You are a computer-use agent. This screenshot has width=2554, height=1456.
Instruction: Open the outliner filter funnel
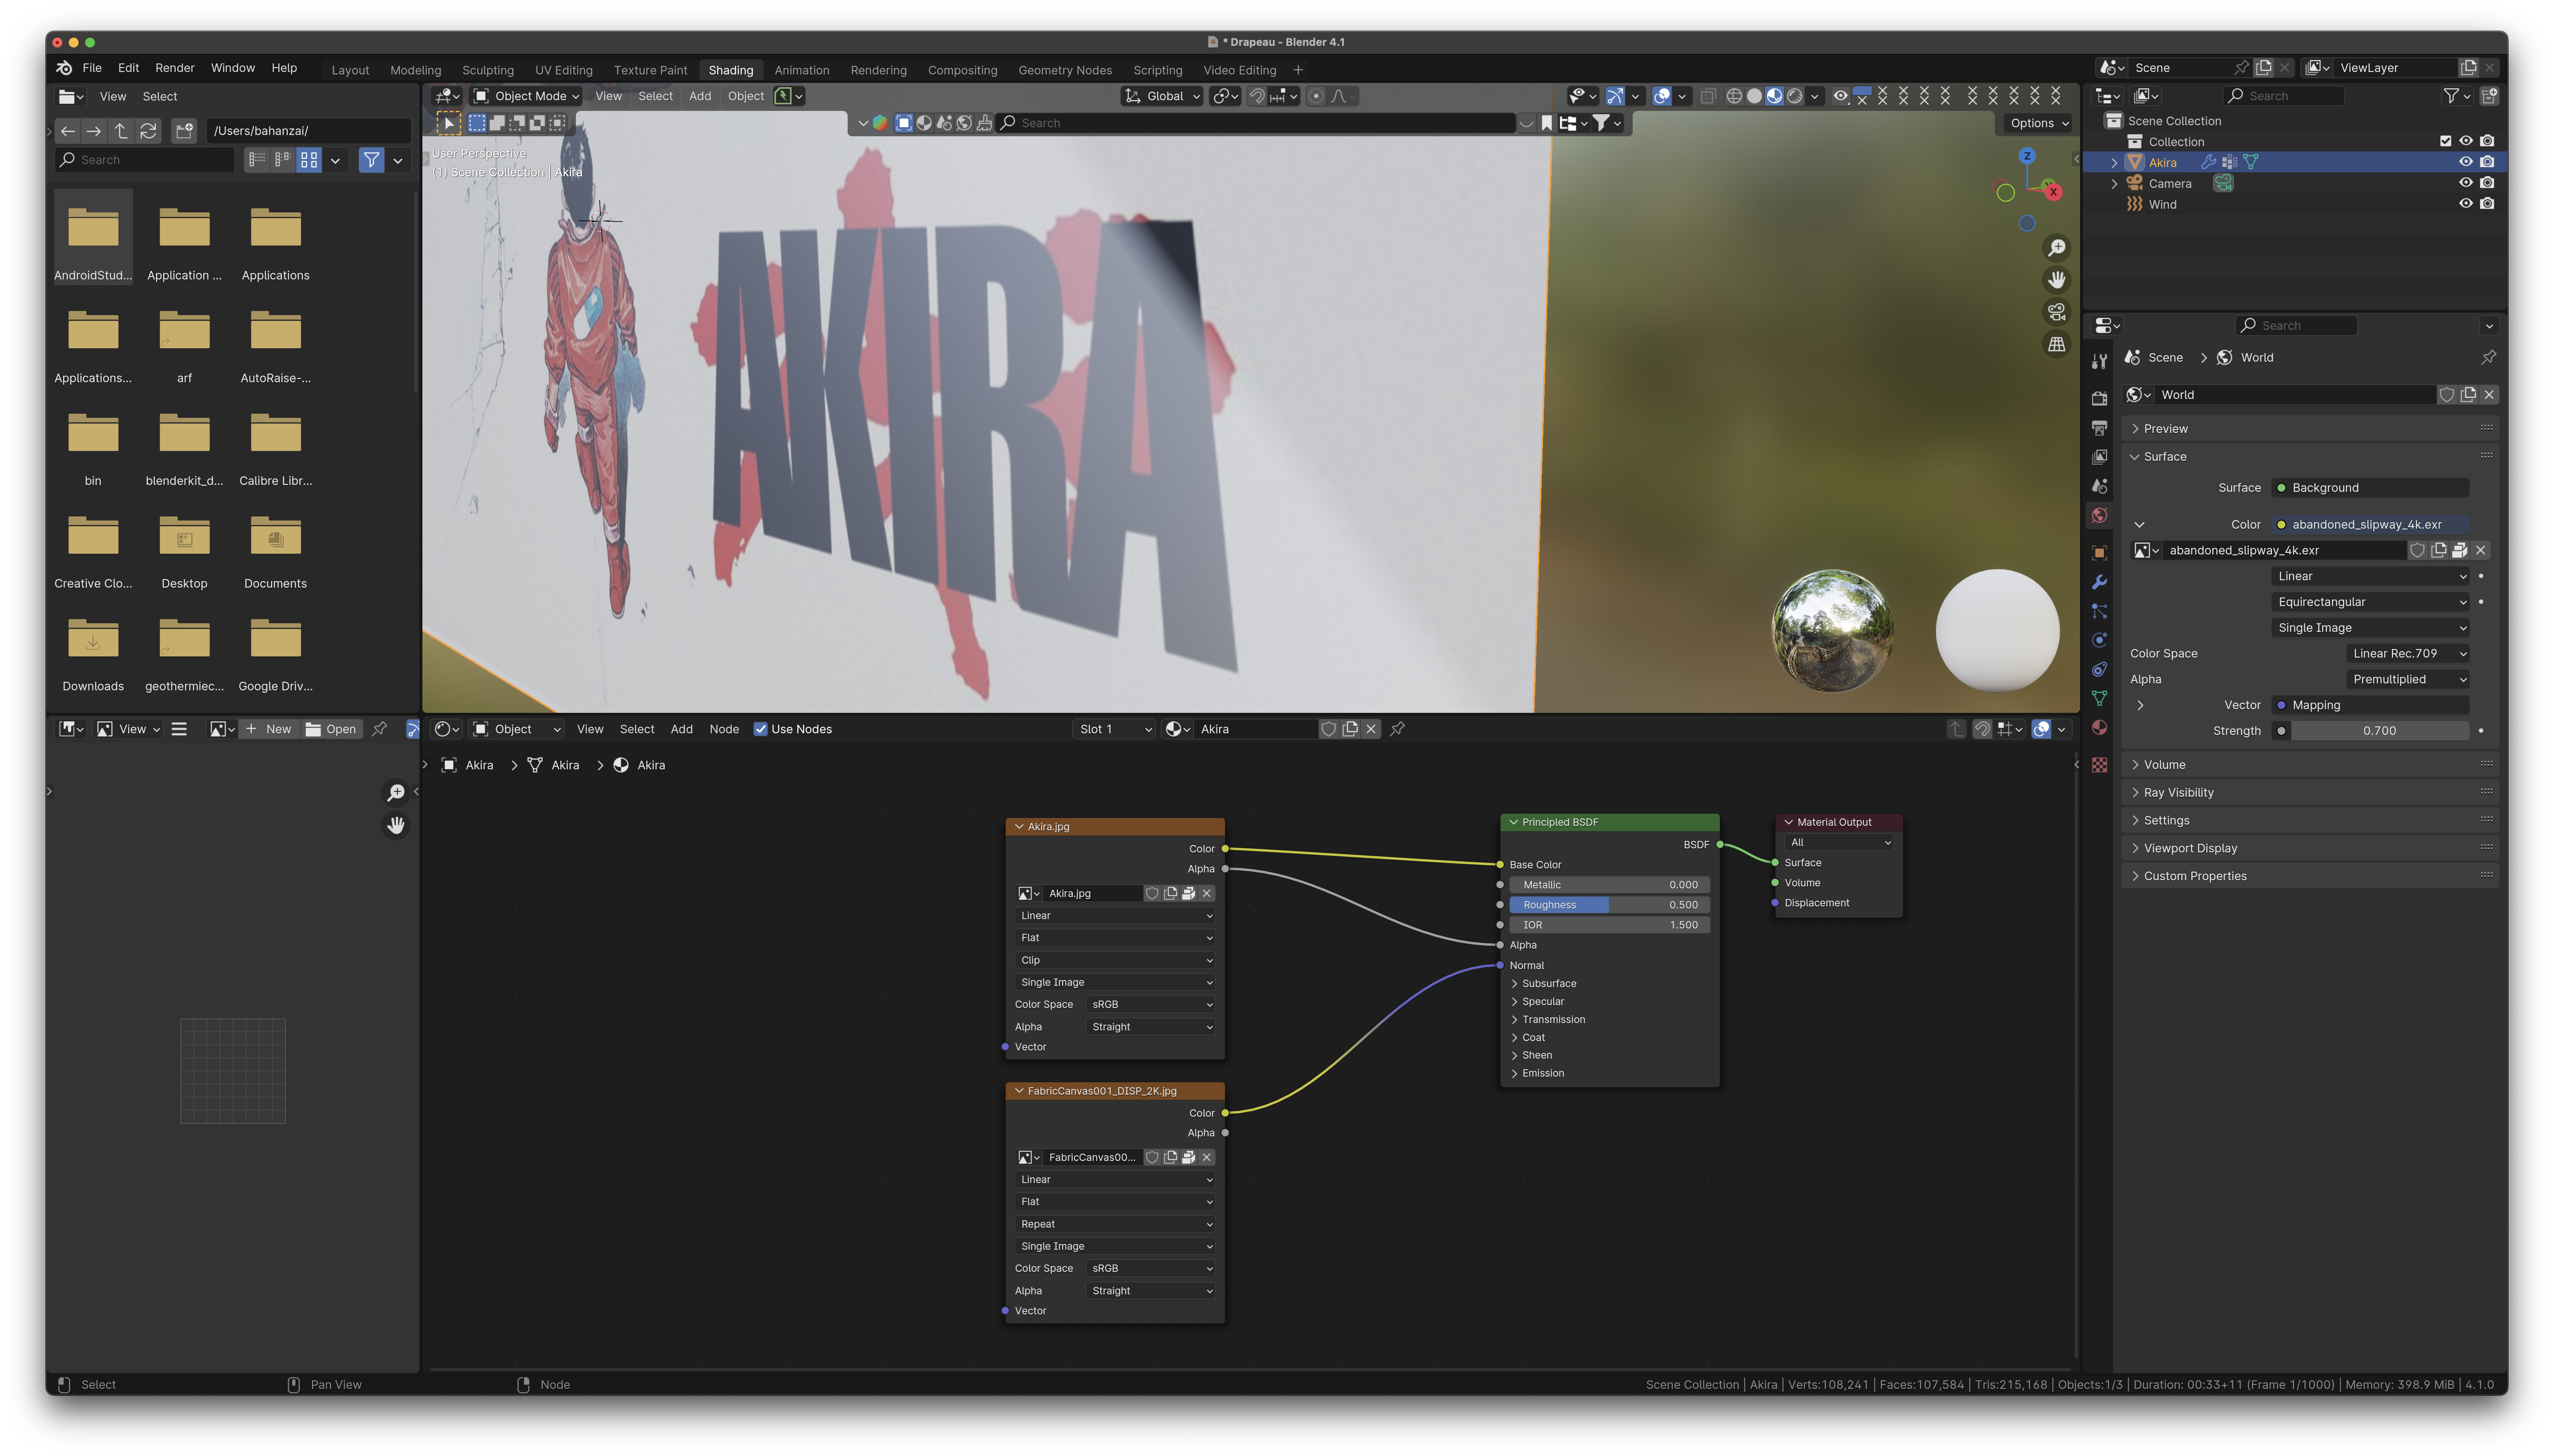click(x=2451, y=96)
